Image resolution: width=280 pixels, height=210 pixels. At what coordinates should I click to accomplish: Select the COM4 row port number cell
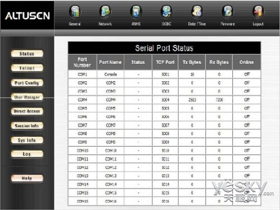pos(82,100)
